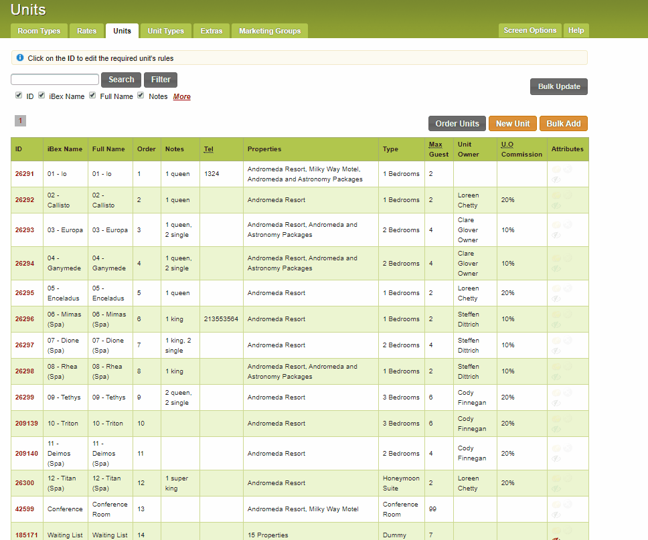Switch to the Room Types tab
Image resolution: width=648 pixels, height=540 pixels.
[39, 31]
